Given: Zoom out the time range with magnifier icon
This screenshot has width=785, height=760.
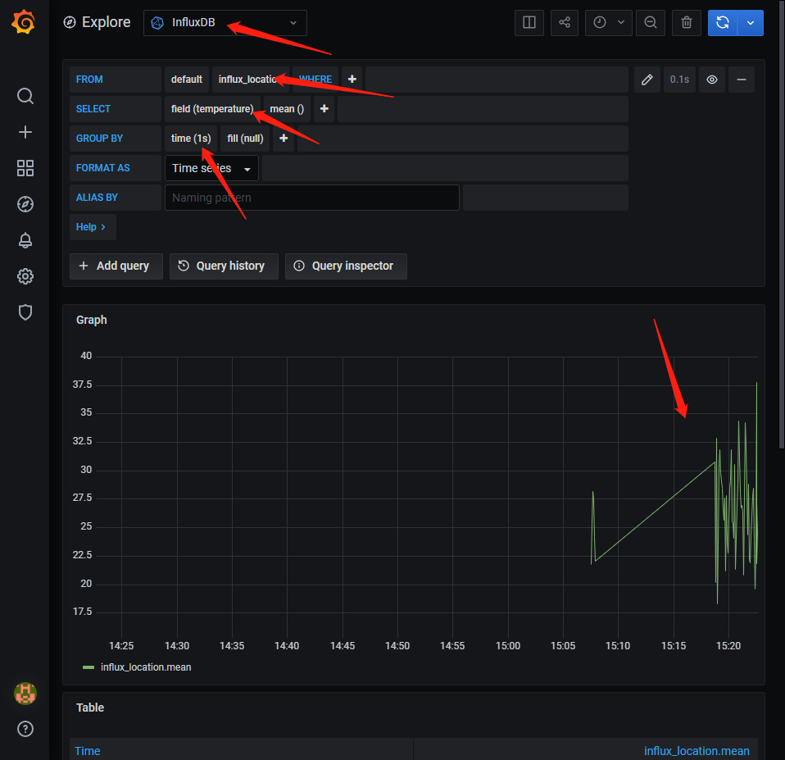Looking at the screenshot, I should click(651, 22).
